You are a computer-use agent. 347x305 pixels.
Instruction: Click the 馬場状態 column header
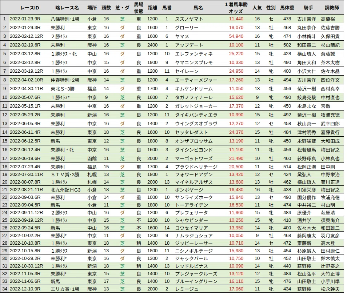coord(139,8)
